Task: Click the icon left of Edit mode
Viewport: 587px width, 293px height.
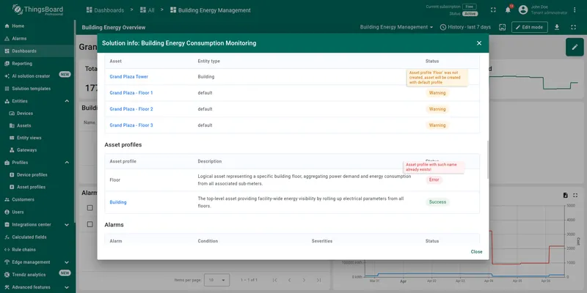Action: [x=503, y=27]
